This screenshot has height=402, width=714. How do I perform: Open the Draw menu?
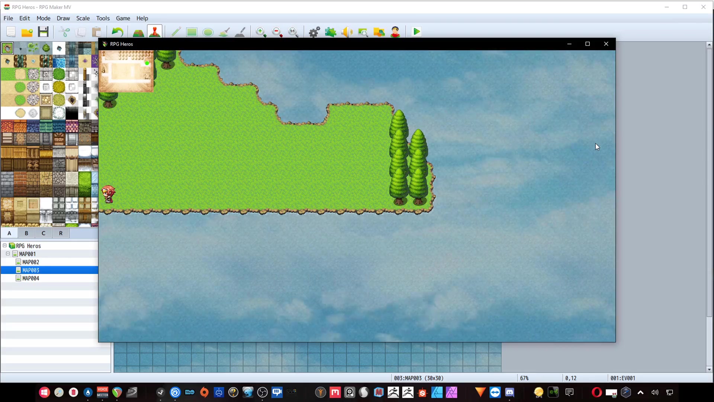[x=63, y=18]
